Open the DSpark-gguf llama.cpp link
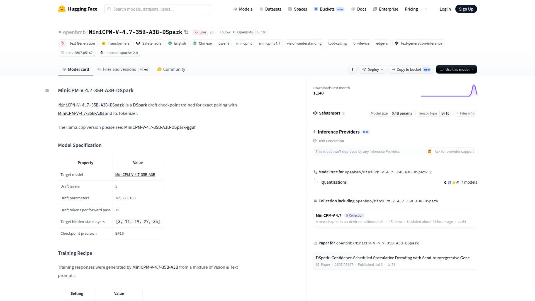 point(160,127)
